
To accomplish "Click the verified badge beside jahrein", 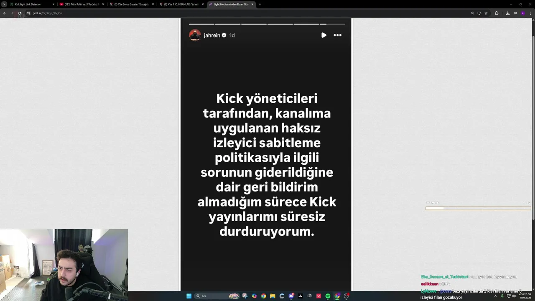I will point(224,36).
